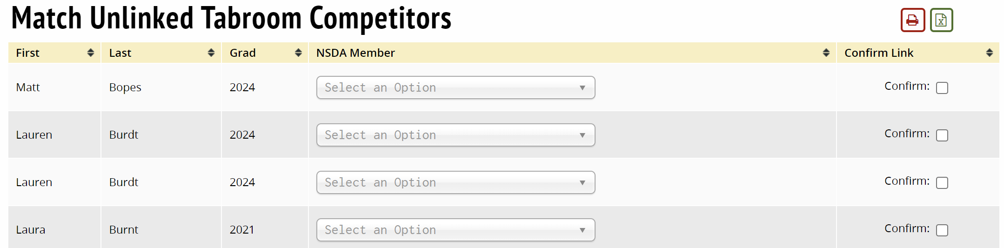1004x248 pixels.
Task: Open NSDA Member dropdown for Laura Burnt
Action: (x=455, y=230)
